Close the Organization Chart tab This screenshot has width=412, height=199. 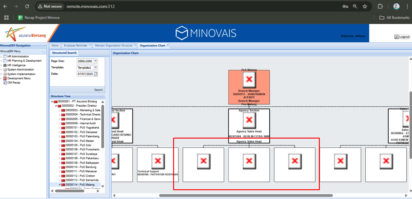168,45
